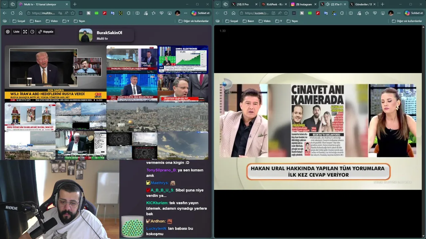Image resolution: width=426 pixels, height=239 pixels.
Task: Switch to (18) X Pro tab
Action: pos(245,4)
